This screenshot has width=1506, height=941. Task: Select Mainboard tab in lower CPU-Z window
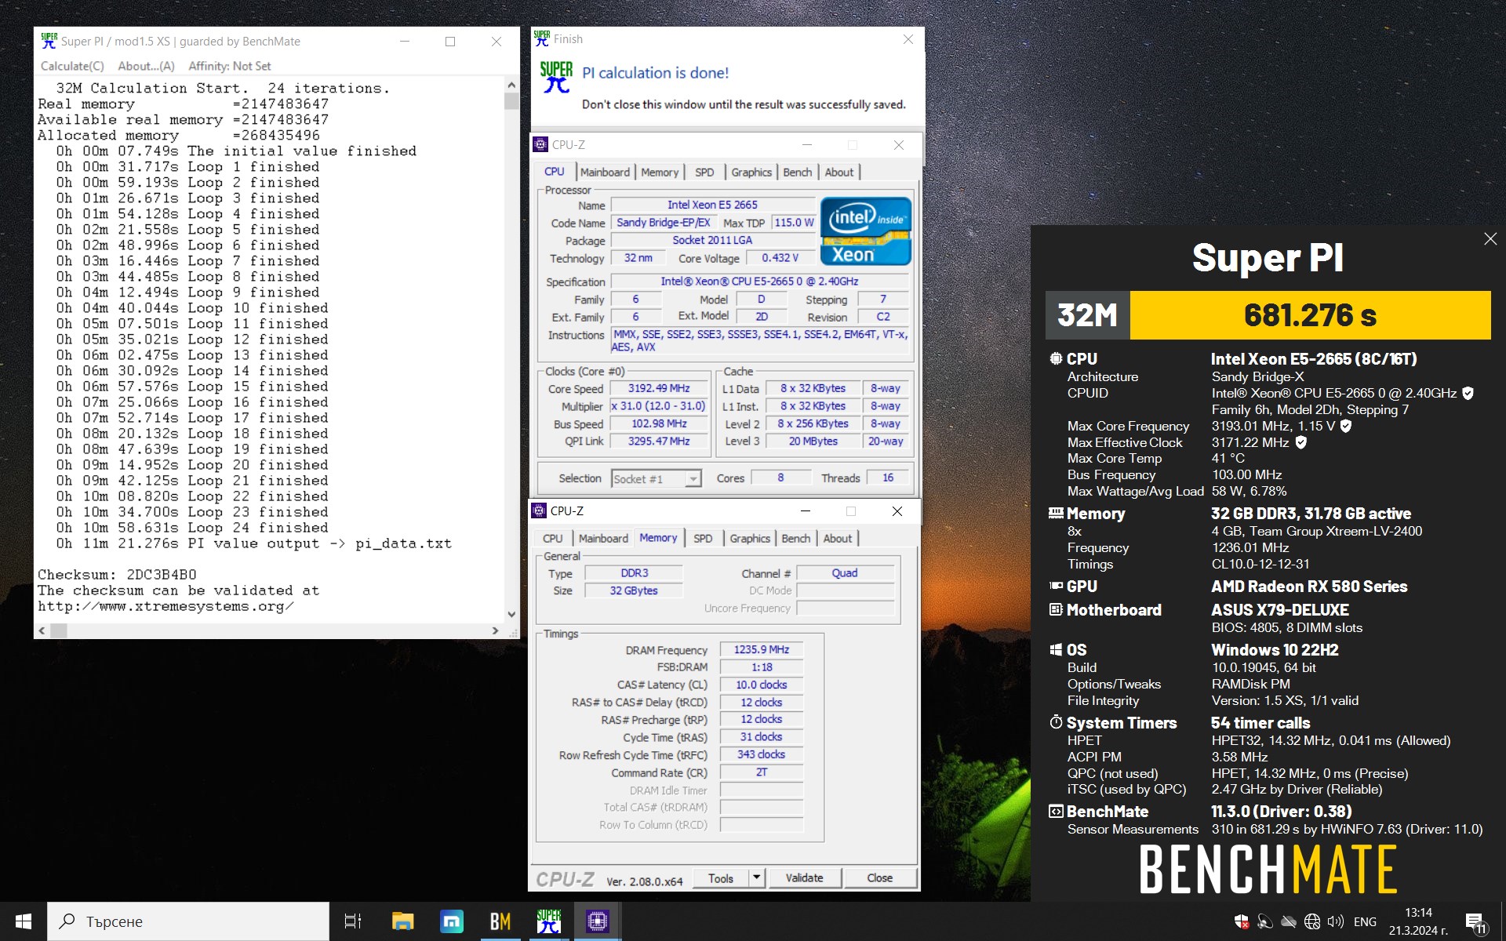tap(603, 539)
